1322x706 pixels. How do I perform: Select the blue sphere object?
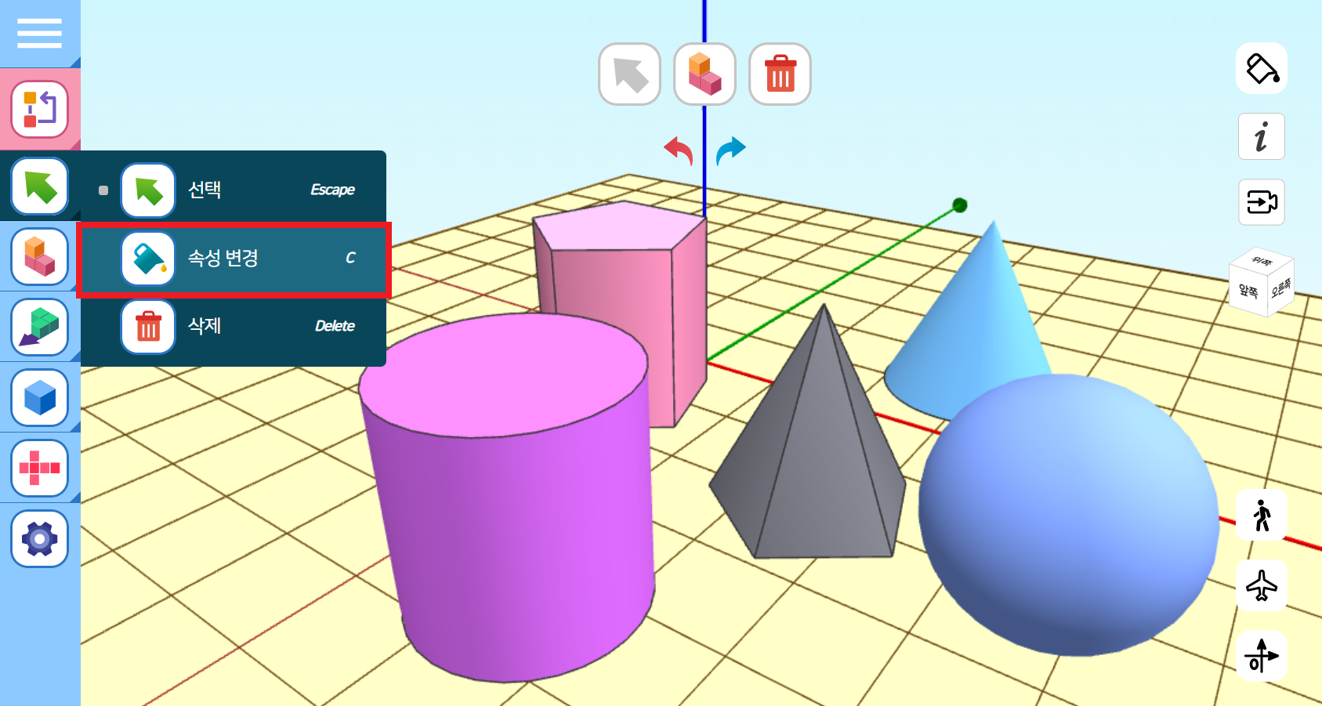pos(1069,515)
